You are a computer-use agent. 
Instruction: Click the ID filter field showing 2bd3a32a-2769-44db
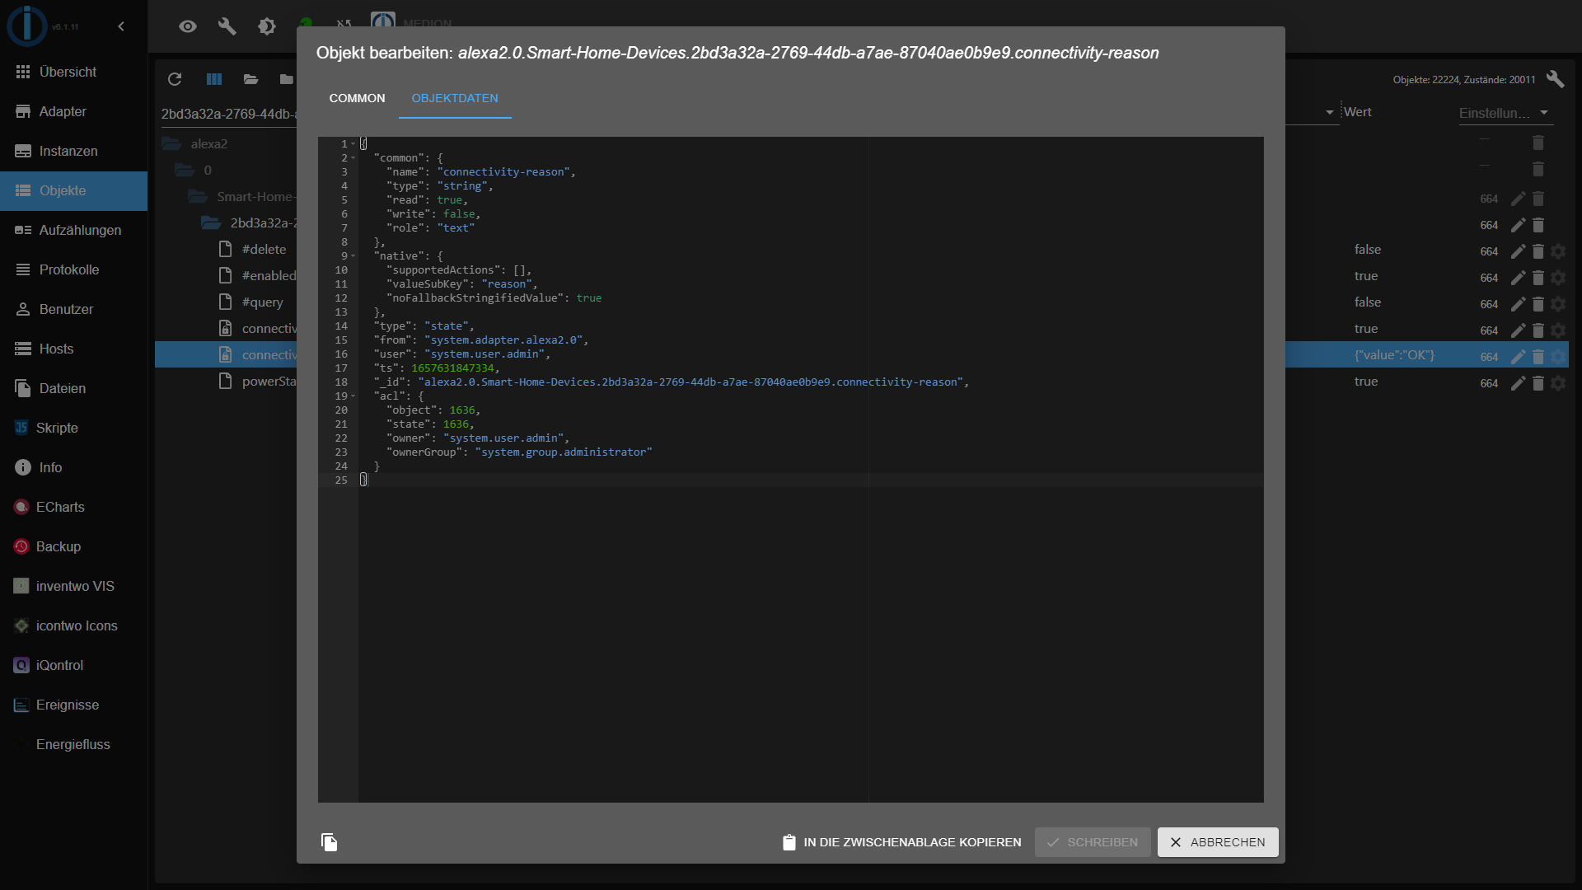pos(228,114)
